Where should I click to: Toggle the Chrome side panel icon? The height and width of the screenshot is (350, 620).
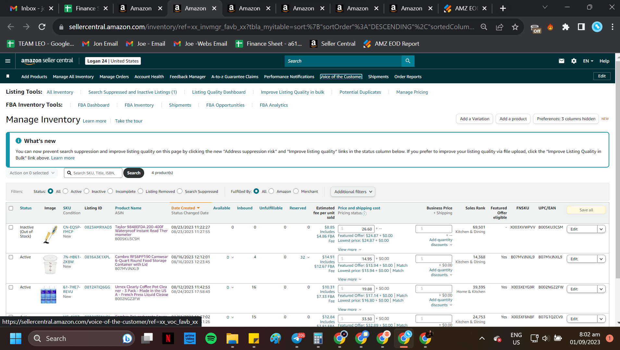(581, 27)
